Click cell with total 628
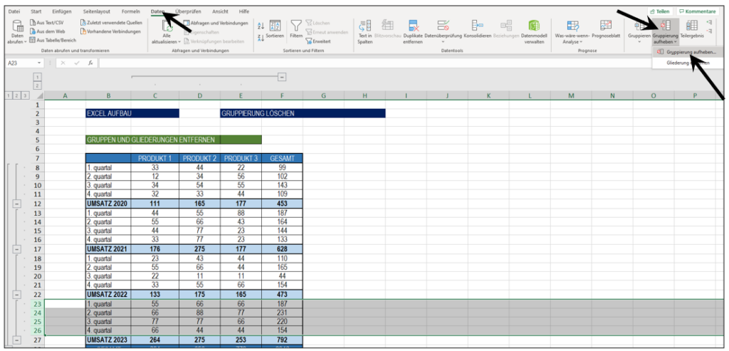Screen dimensions: 729x351 click(x=282, y=249)
